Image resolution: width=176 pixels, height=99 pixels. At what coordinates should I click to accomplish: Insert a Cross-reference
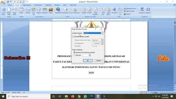75,11
